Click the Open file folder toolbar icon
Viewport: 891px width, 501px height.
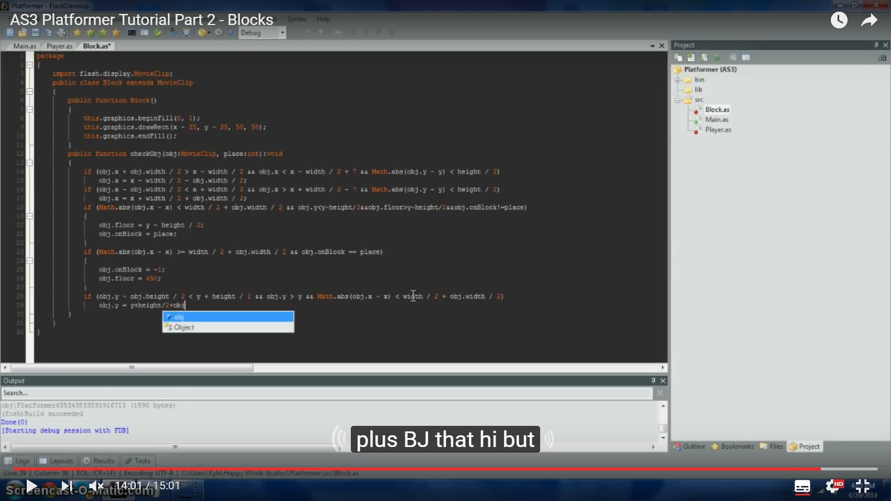[x=22, y=33]
